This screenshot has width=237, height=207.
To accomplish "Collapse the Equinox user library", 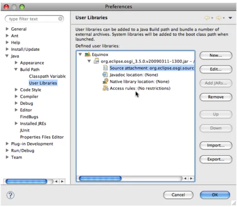I will point(81,54).
